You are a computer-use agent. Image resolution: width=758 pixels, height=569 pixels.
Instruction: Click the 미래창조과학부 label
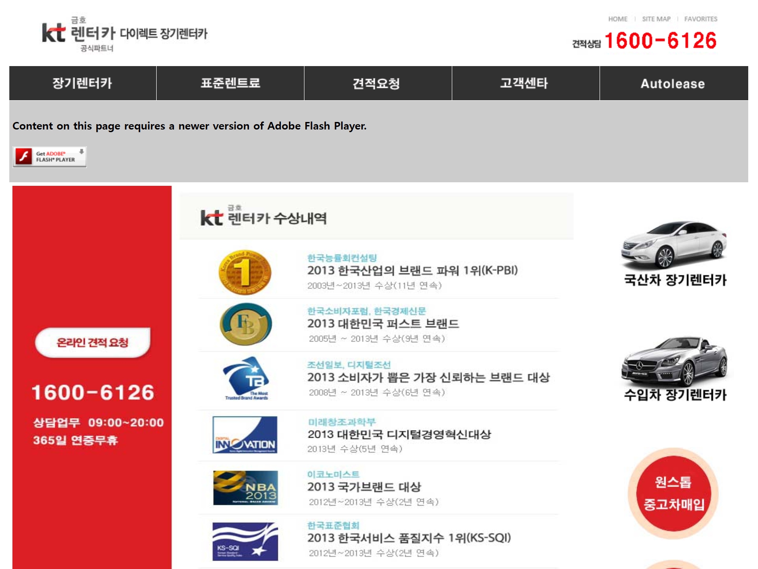(342, 422)
